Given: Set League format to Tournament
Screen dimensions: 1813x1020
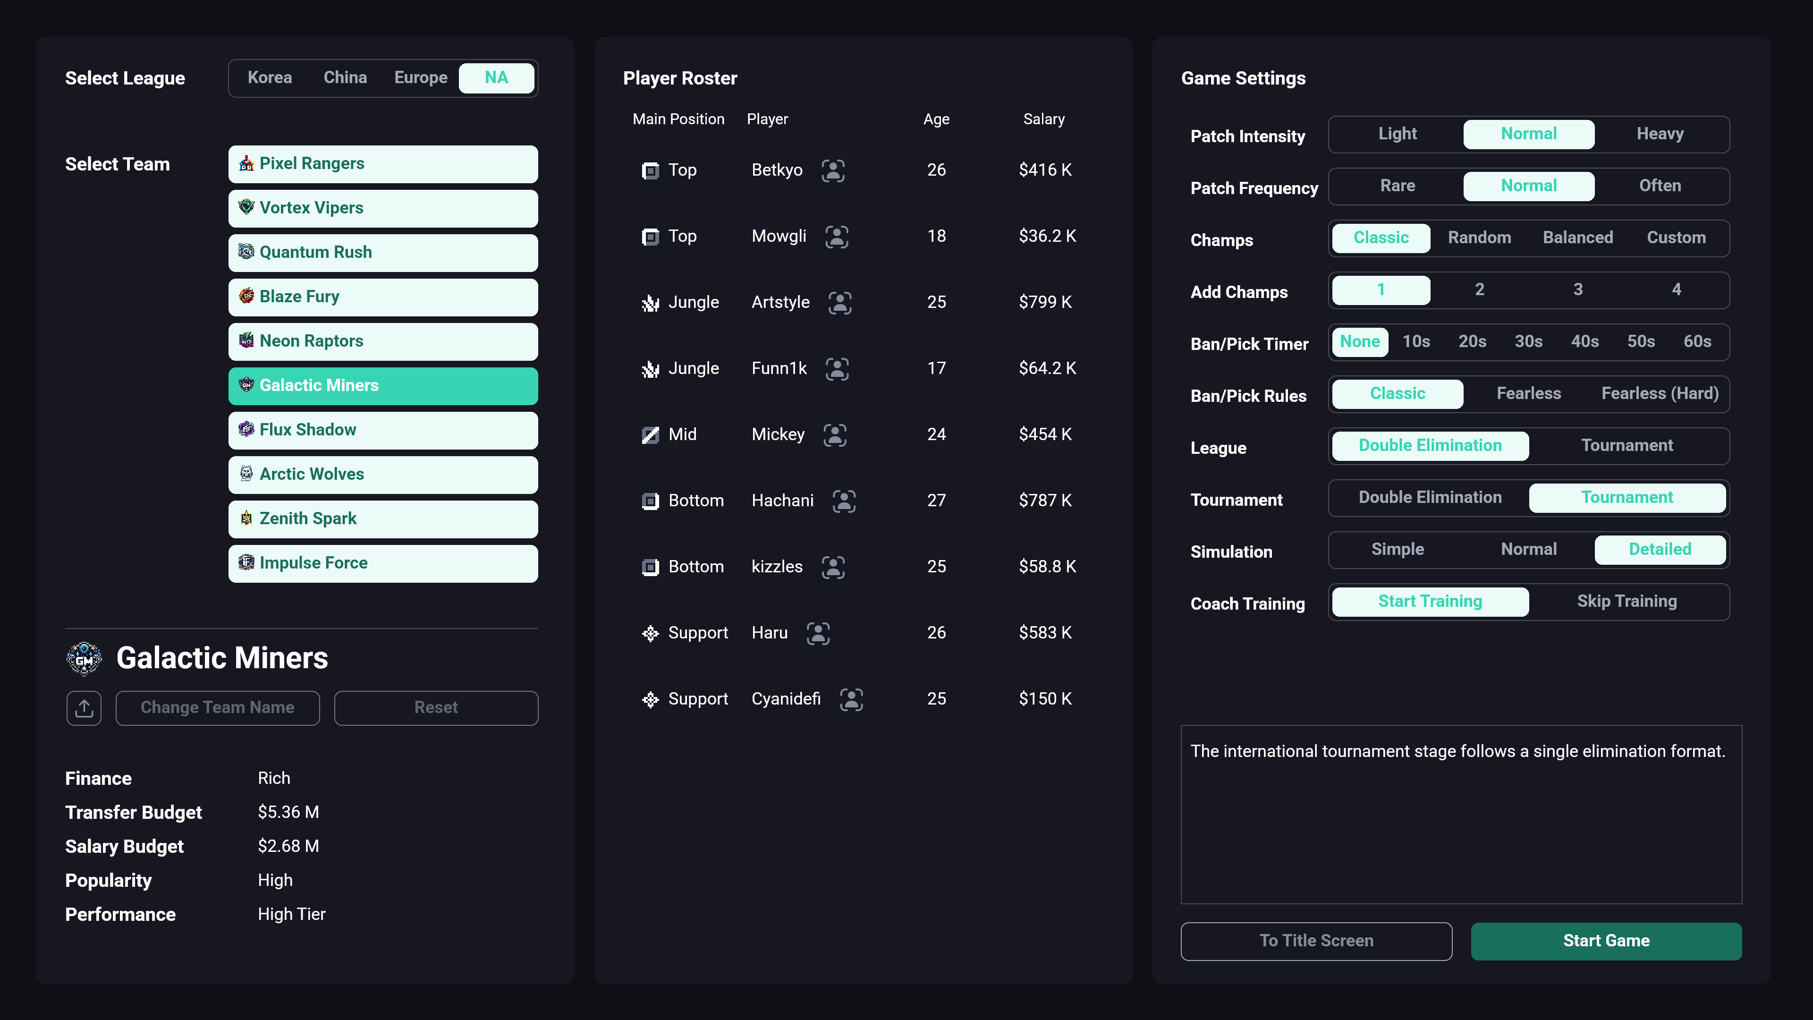Looking at the screenshot, I should click(1627, 446).
